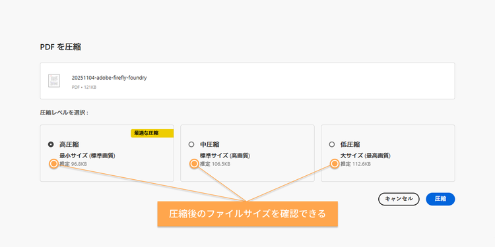Image resolution: width=495 pixels, height=247 pixels.
Task: Click the file name 20251104-adobe-firefly-foundry
Action: coord(109,78)
